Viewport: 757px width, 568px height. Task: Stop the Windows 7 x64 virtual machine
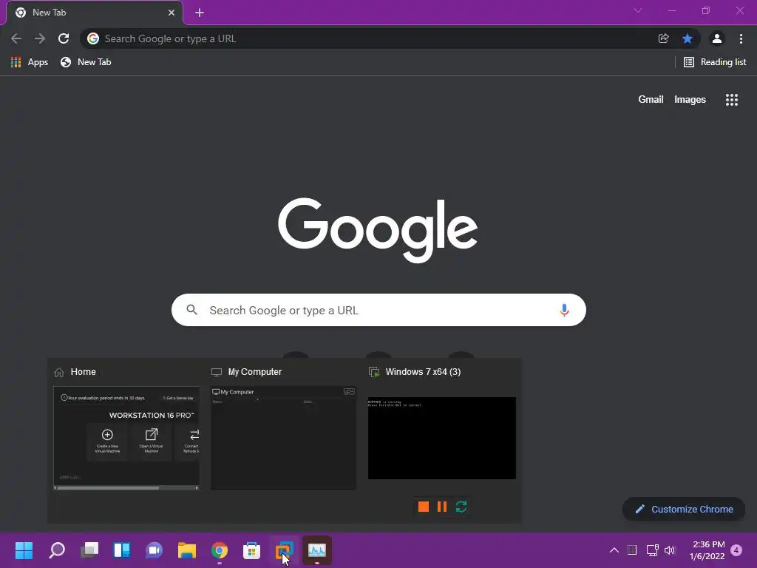click(x=424, y=507)
